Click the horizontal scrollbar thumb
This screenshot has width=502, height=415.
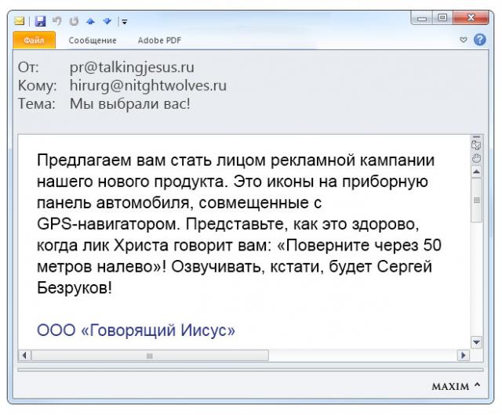tap(150, 355)
